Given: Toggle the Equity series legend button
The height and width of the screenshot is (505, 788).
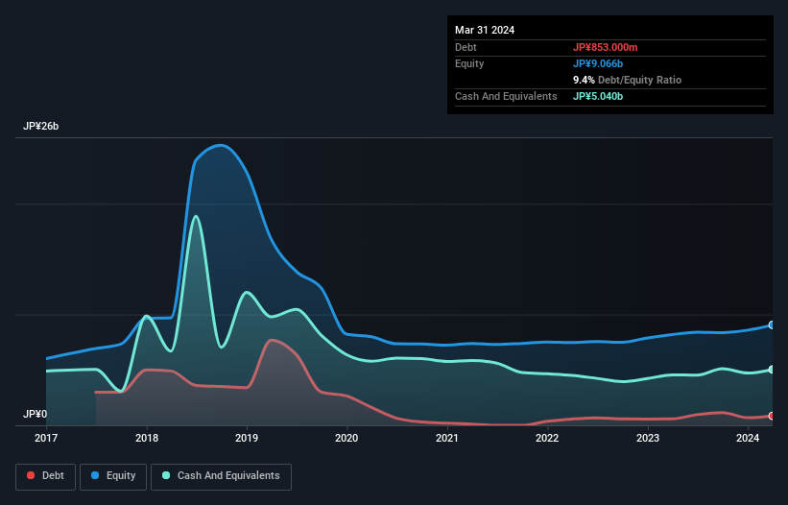Looking at the screenshot, I should pyautogui.click(x=113, y=476).
